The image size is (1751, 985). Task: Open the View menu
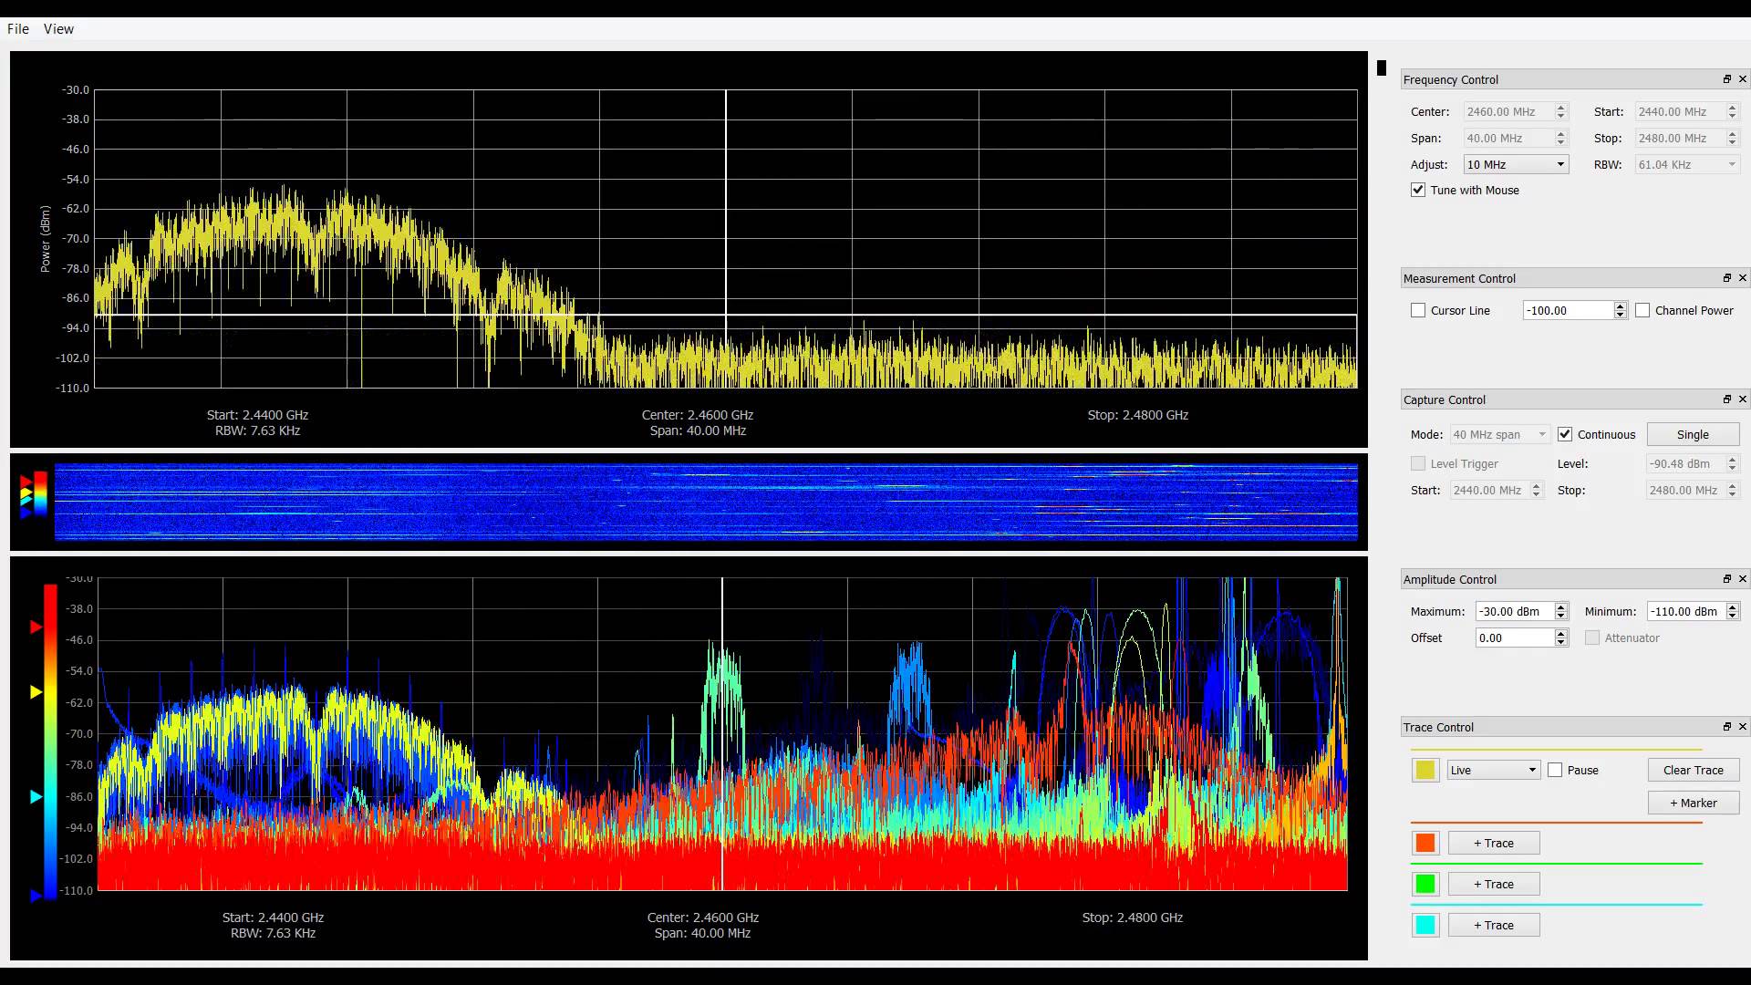coord(57,28)
